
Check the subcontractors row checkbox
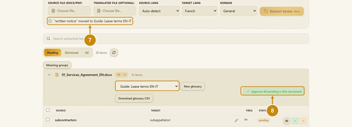48,119
